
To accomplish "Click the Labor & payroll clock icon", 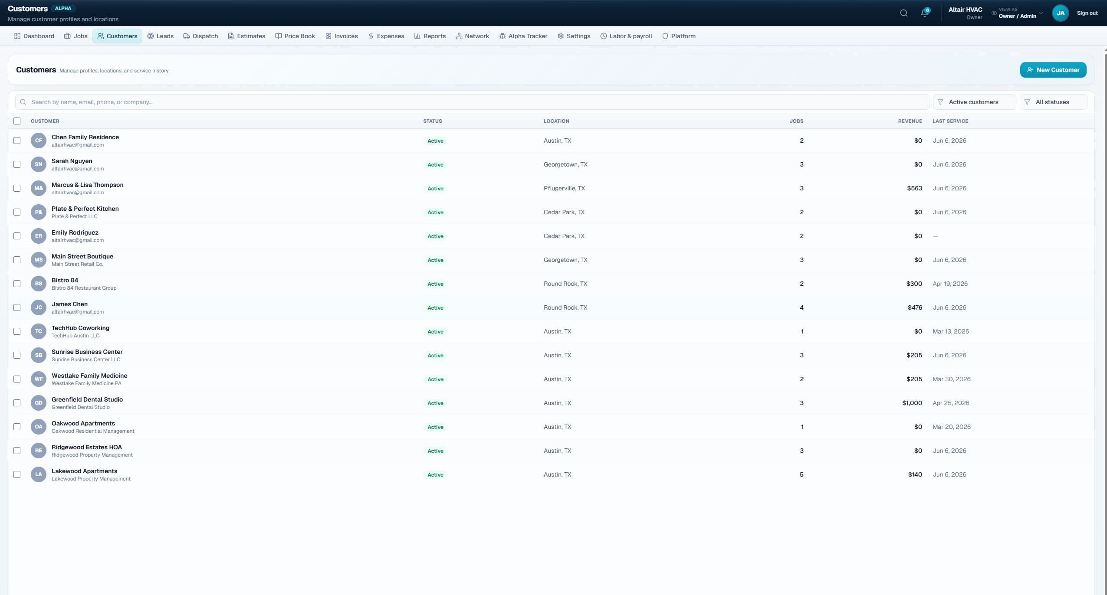I will click(603, 36).
